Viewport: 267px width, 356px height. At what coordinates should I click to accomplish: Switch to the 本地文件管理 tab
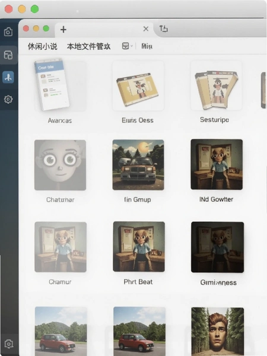point(88,46)
